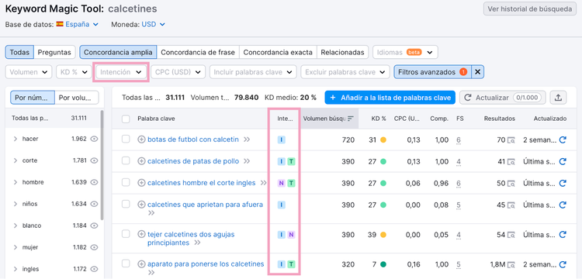The image size is (582, 279).
Task: View SERP results icon for 45 results
Action: coord(511,205)
